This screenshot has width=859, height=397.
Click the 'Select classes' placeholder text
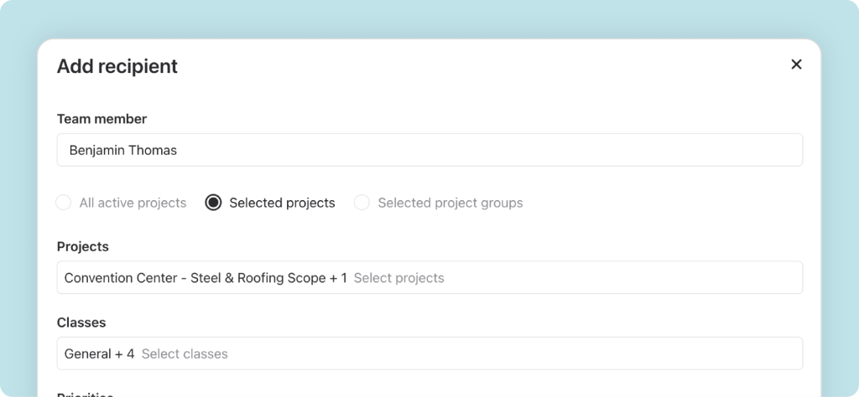coord(185,353)
